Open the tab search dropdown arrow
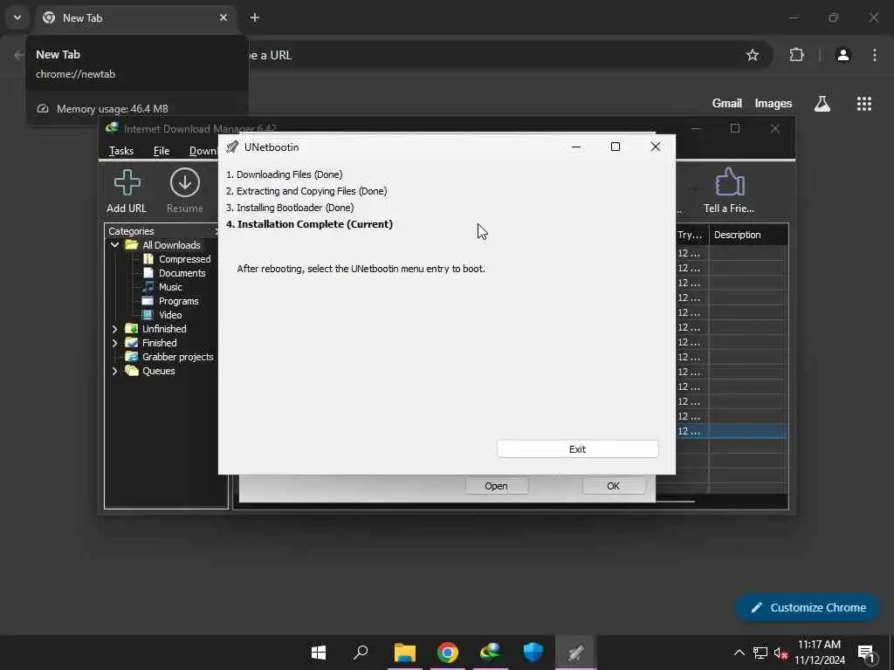The image size is (894, 670). click(17, 17)
